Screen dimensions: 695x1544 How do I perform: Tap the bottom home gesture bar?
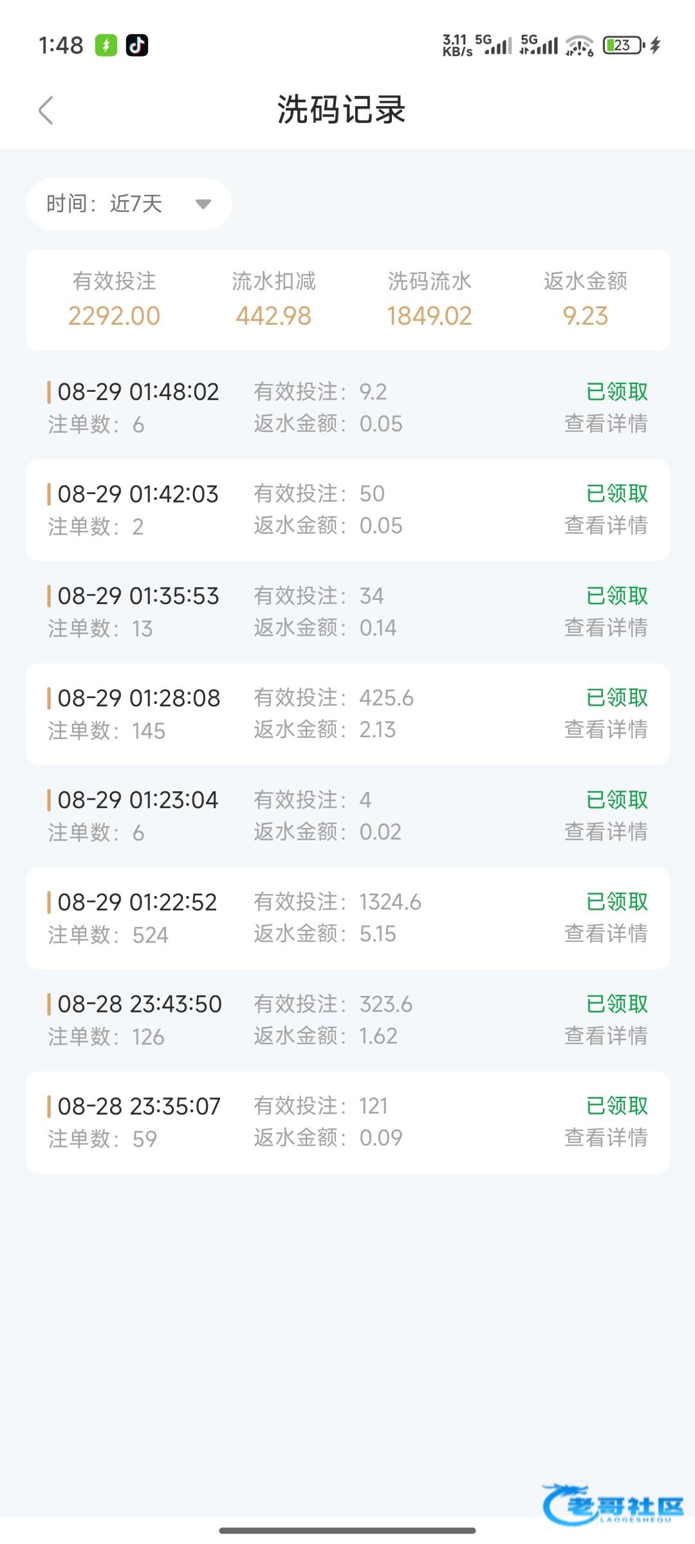point(347,1530)
